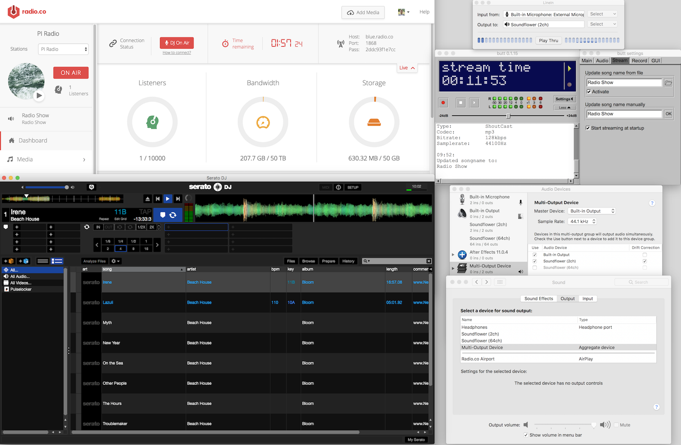Click the Serato master volume slider
This screenshot has width=681, height=445.
pos(47,187)
